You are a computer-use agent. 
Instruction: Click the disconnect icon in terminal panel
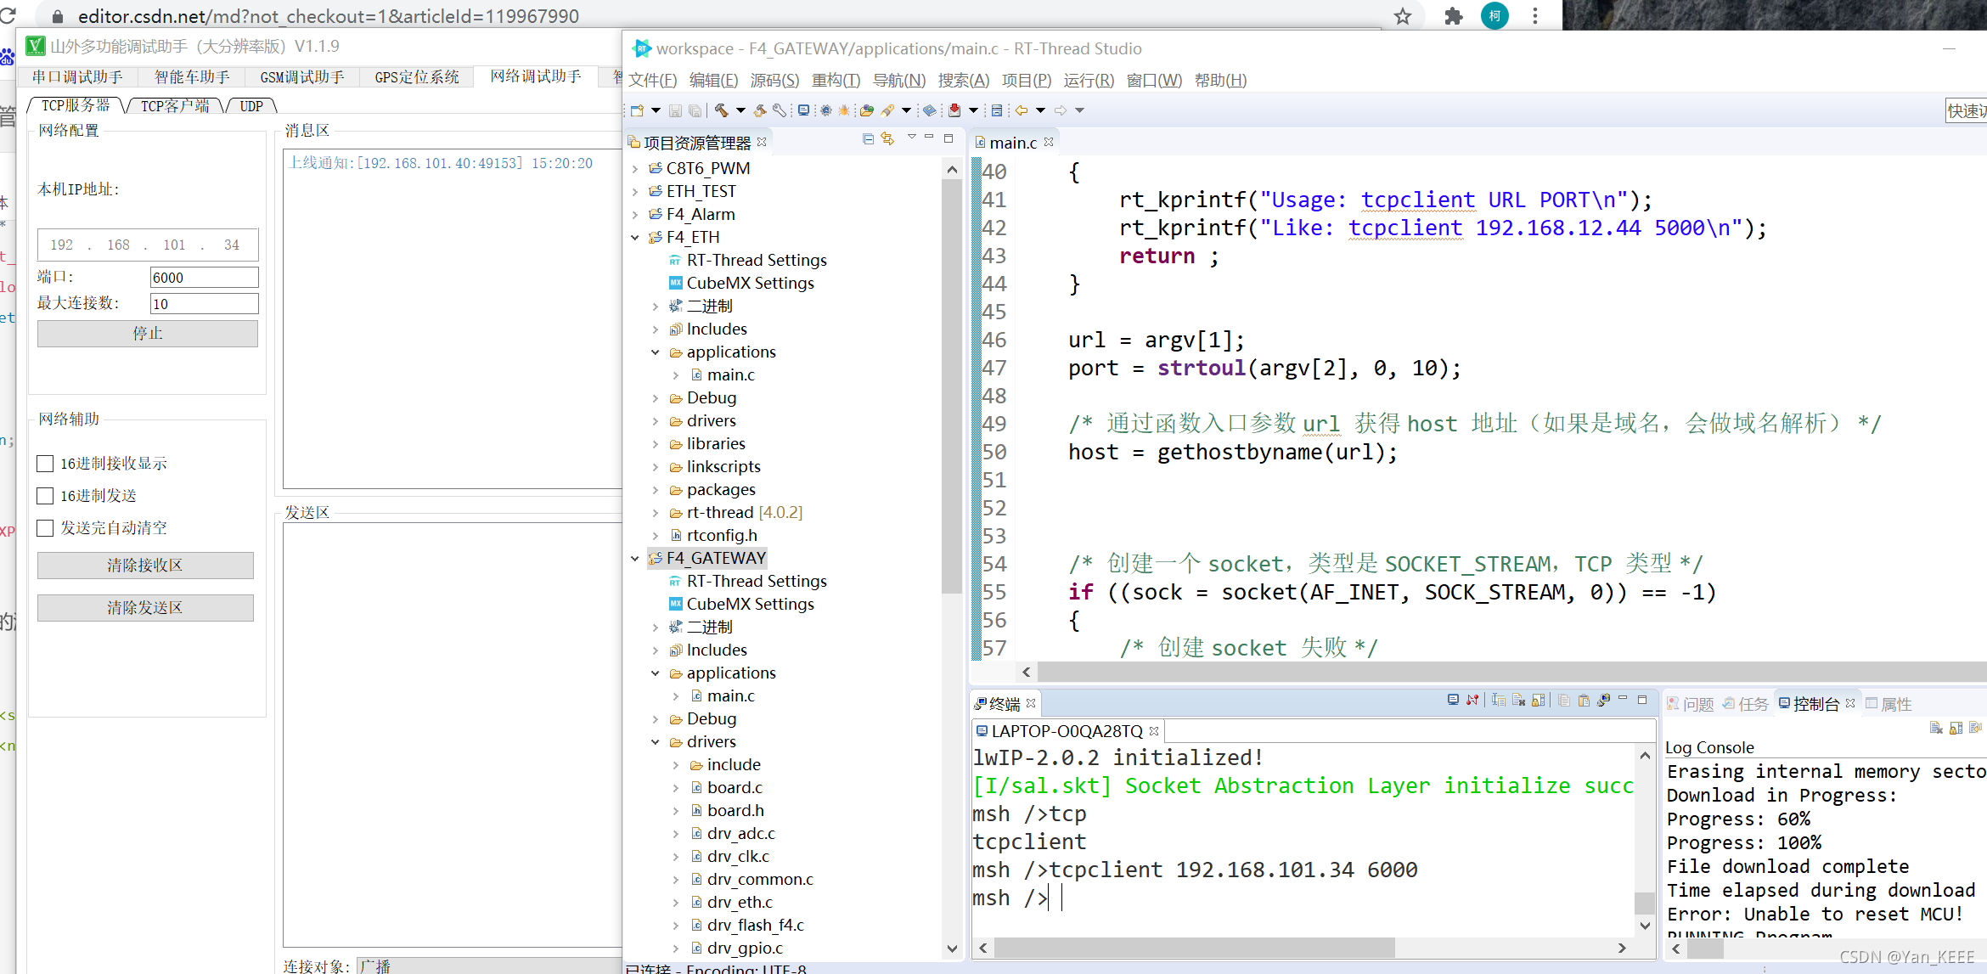click(1472, 701)
